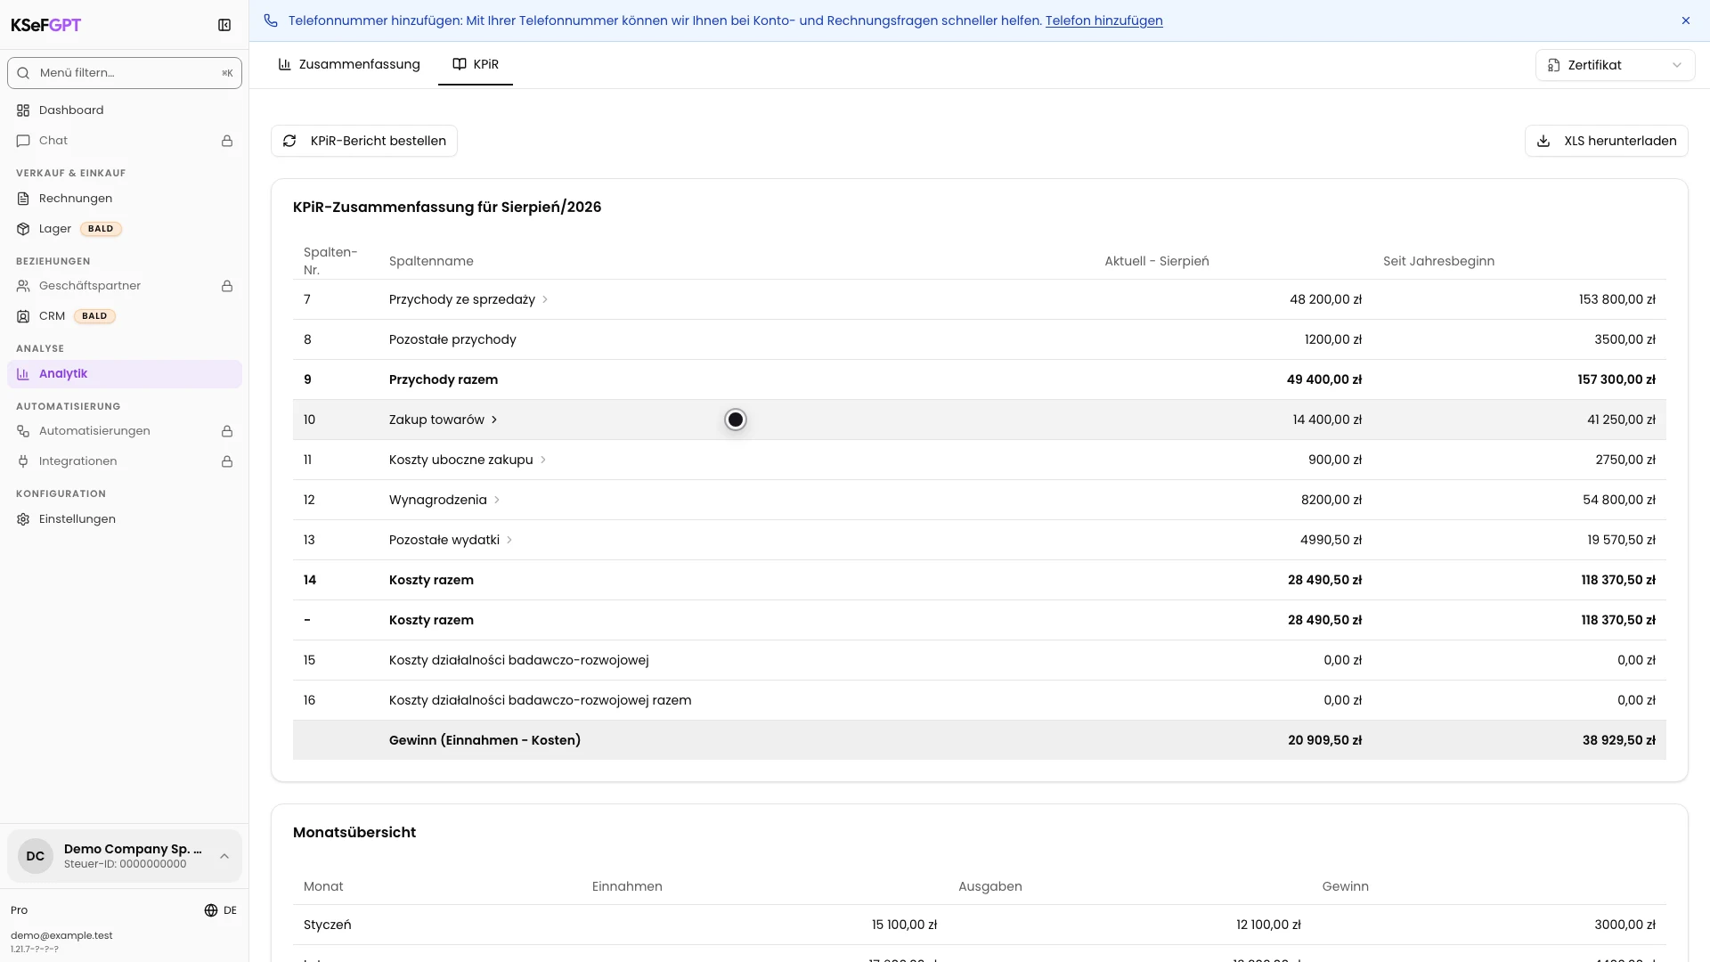Click the Integrationen sidebar entry
Viewport: 1710px width, 962px height.
(125, 461)
